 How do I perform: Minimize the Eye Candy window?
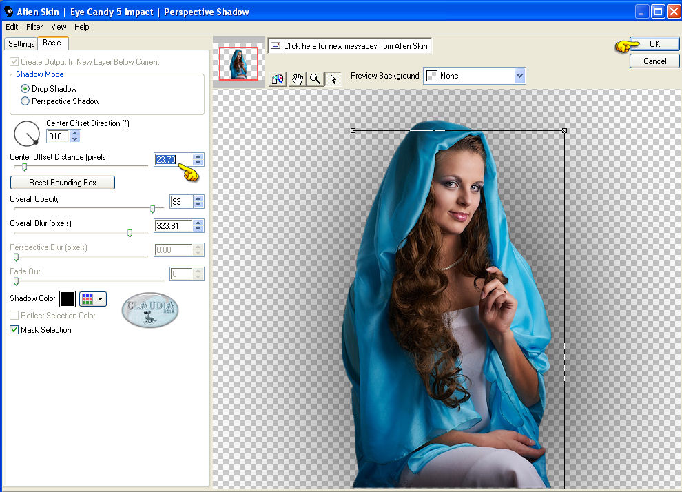(642, 12)
